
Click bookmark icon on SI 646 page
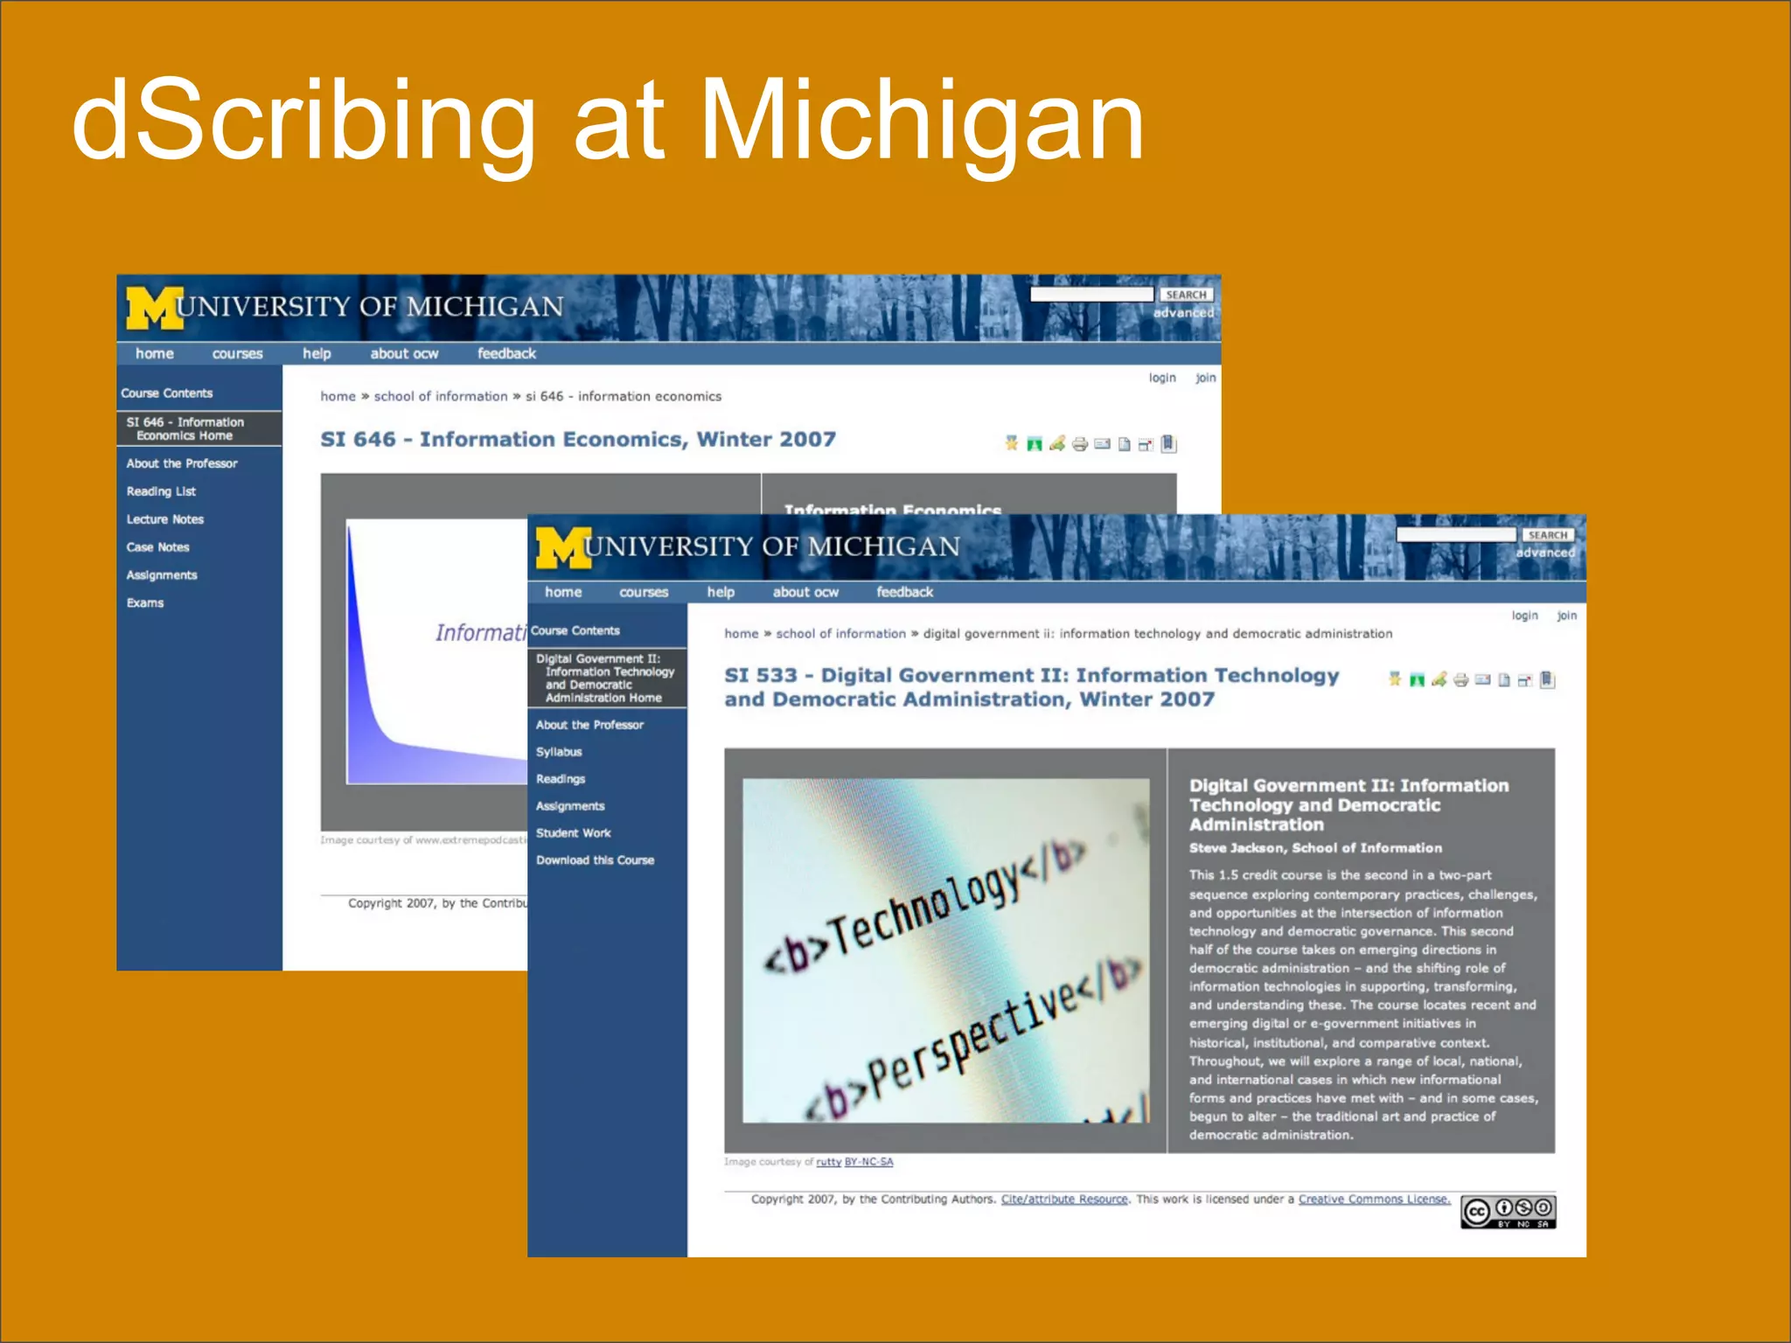tap(1168, 444)
